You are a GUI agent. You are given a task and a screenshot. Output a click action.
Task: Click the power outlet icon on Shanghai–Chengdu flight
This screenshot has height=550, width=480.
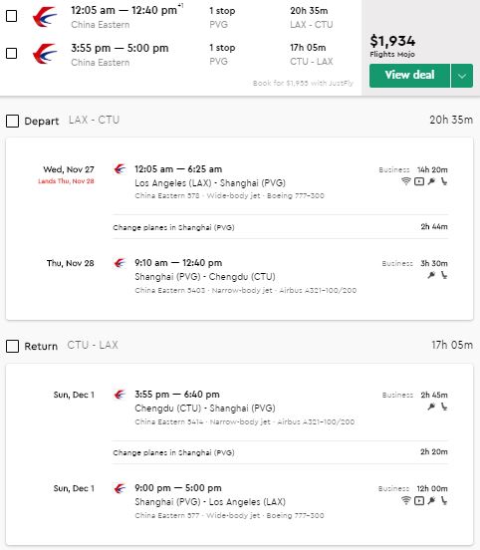pos(431,275)
